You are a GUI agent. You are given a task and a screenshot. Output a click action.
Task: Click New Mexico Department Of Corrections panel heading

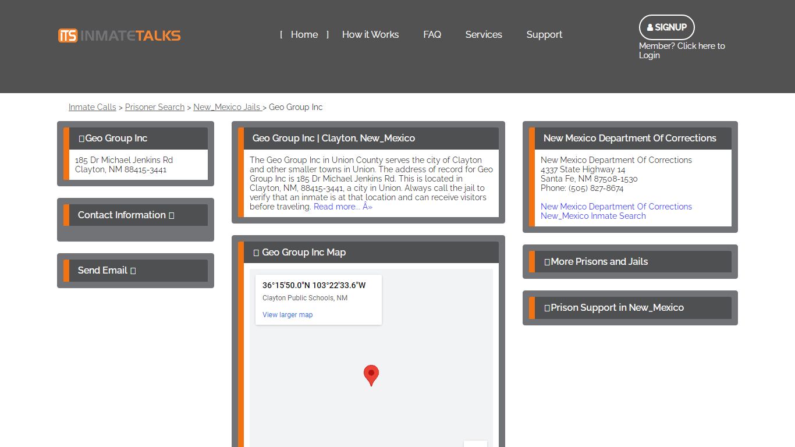point(630,138)
